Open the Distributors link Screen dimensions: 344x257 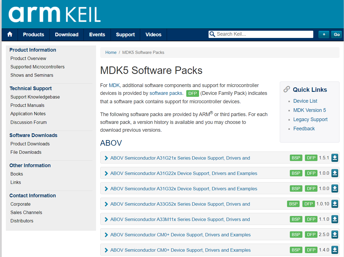[22, 221]
